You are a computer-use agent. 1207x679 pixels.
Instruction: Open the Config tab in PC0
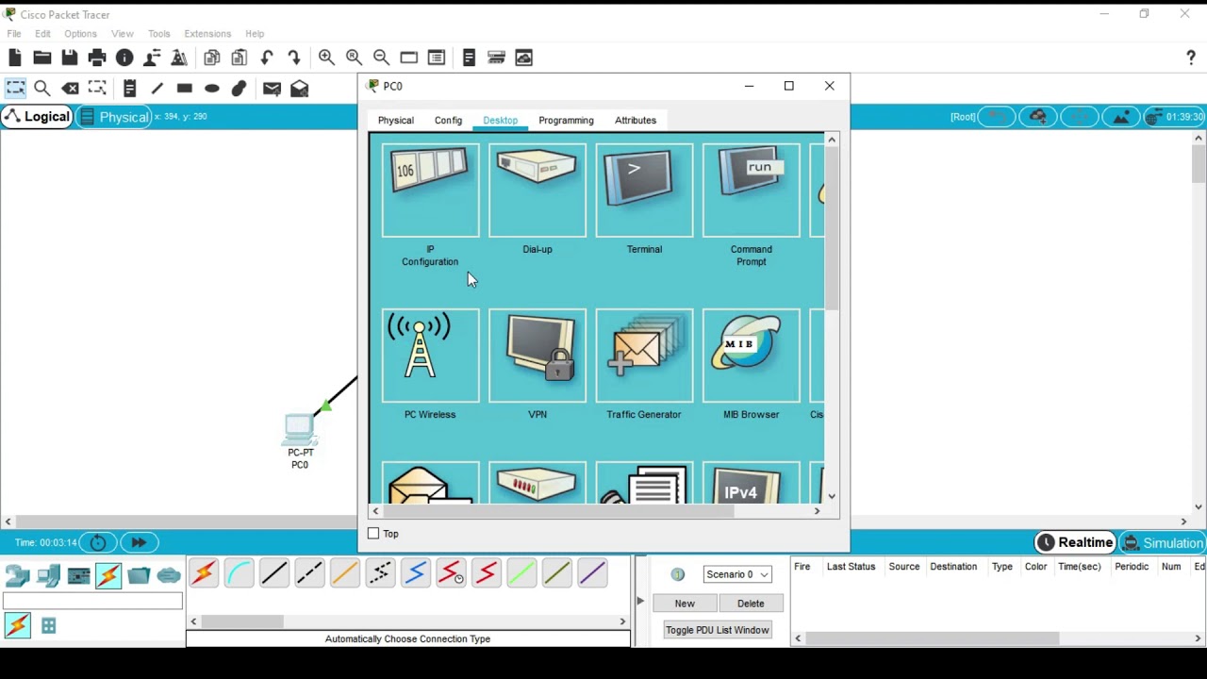pos(449,121)
